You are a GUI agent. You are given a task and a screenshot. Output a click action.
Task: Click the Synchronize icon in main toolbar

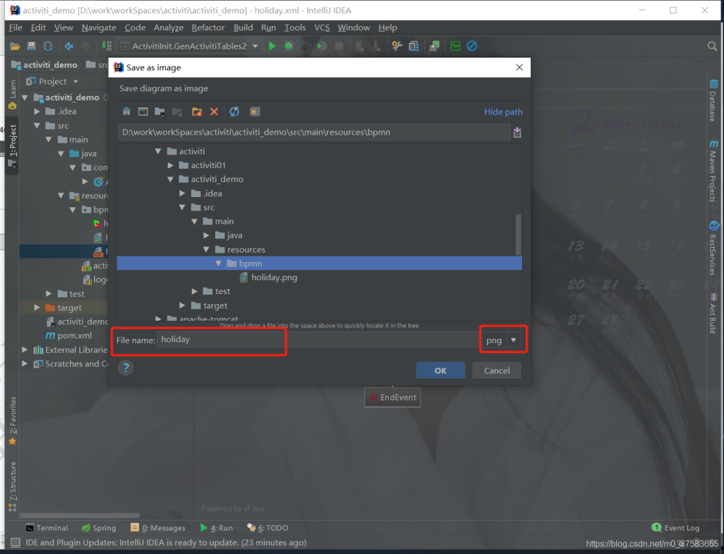pyautogui.click(x=48, y=46)
